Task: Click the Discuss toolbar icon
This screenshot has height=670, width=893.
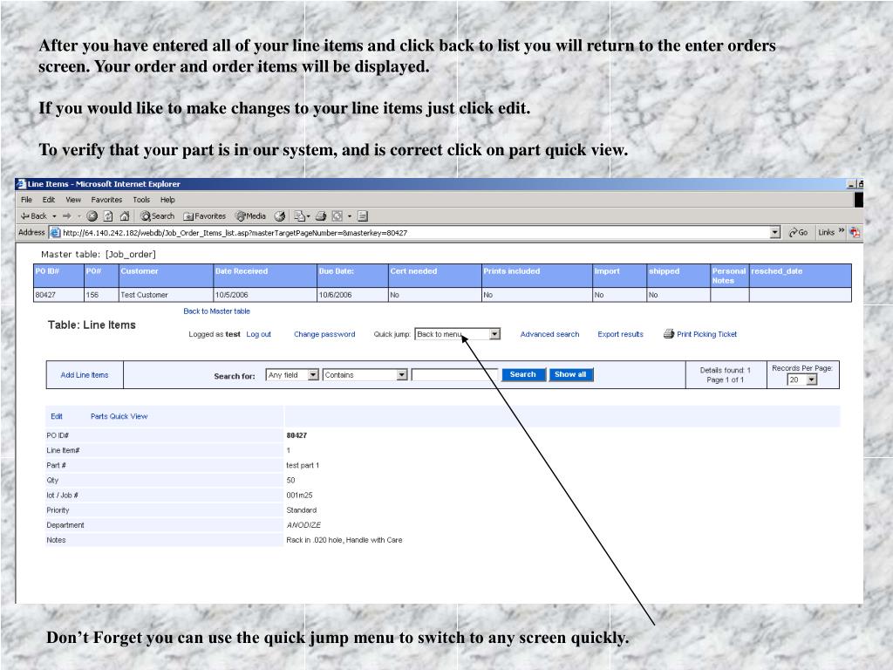Action: 363,216
